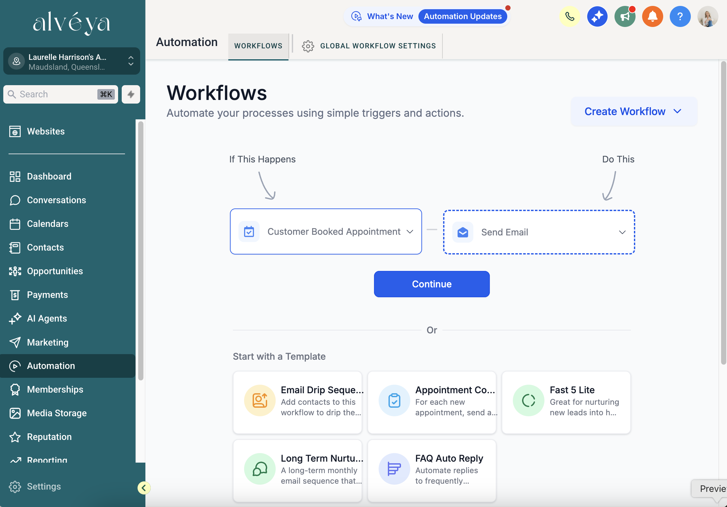Click the What's New play icon
Image resolution: width=727 pixels, height=507 pixels.
(x=357, y=16)
